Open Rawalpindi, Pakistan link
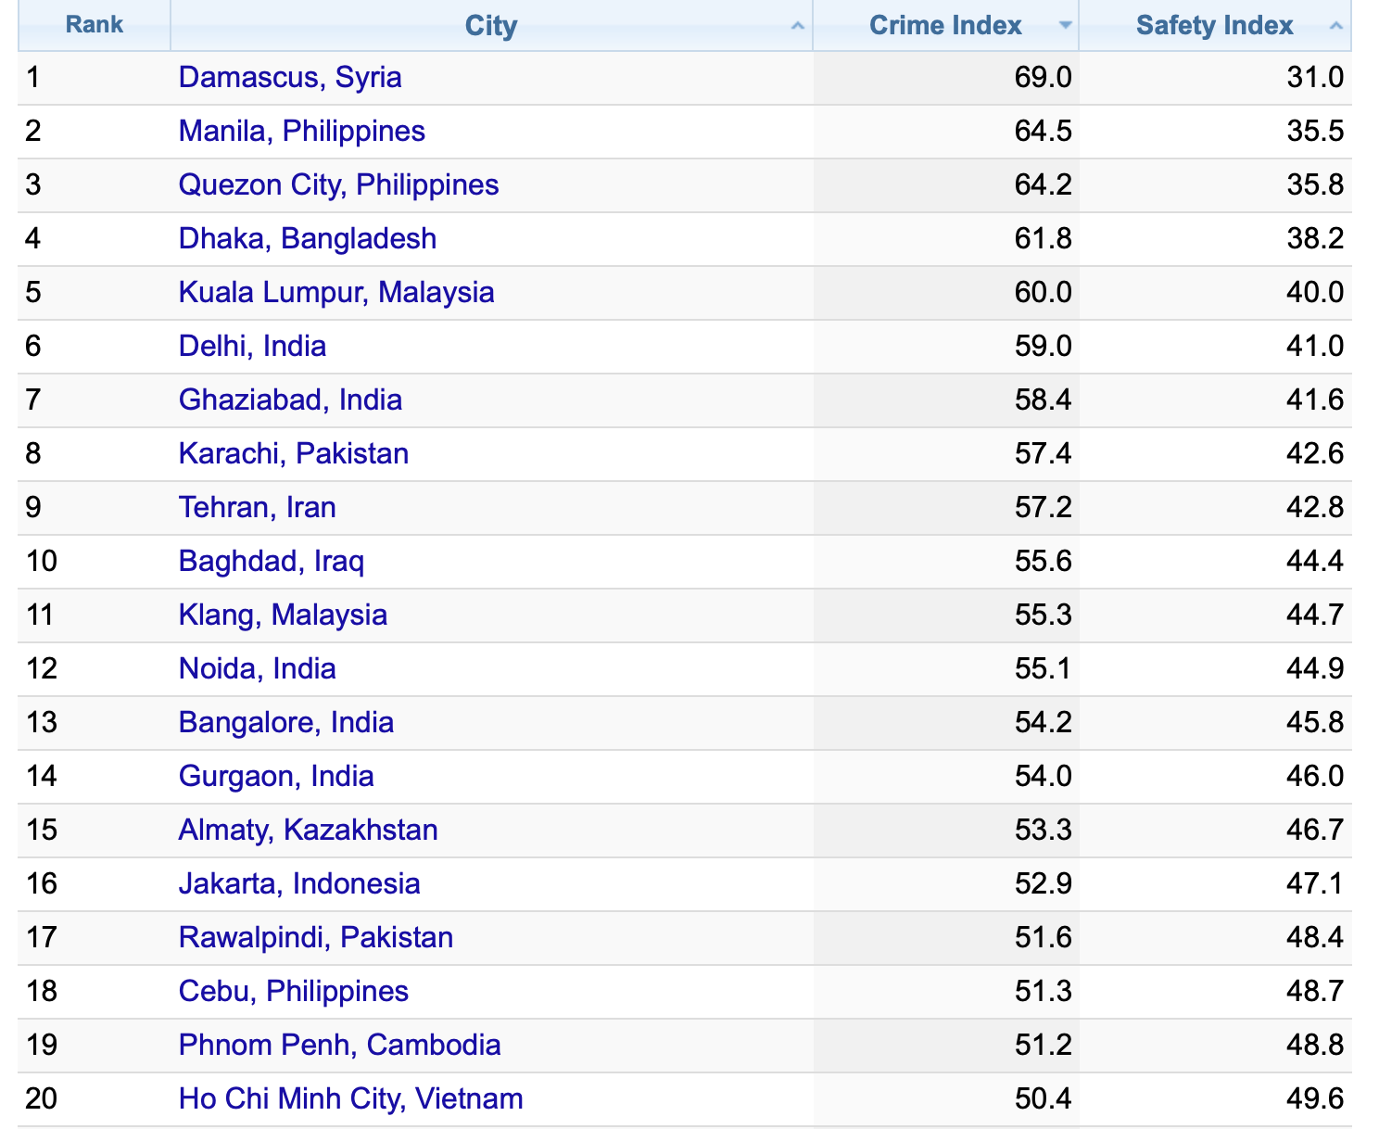The width and height of the screenshot is (1379, 1129). coord(316,937)
